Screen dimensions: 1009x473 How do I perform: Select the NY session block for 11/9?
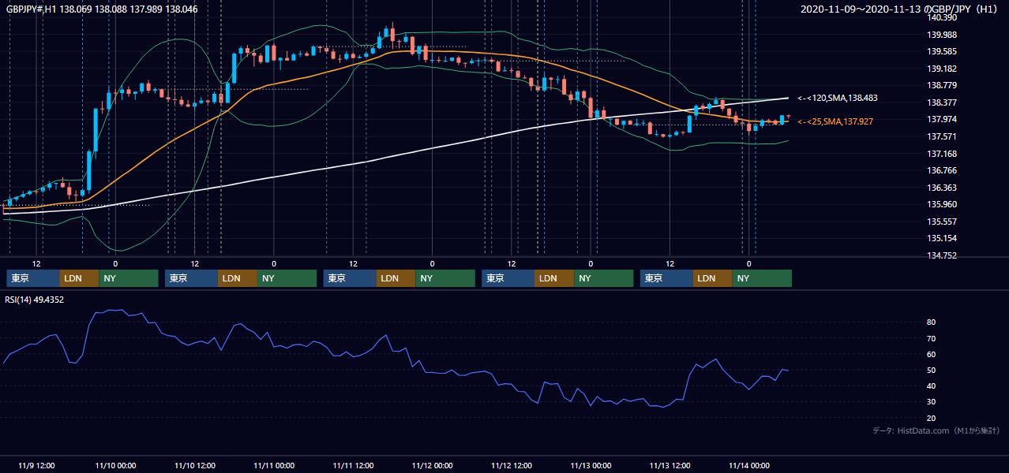coord(129,278)
